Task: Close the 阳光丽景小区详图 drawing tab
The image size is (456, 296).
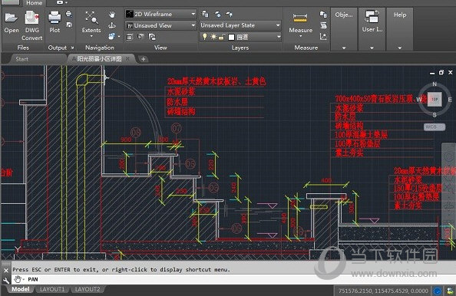Action: click(x=127, y=59)
